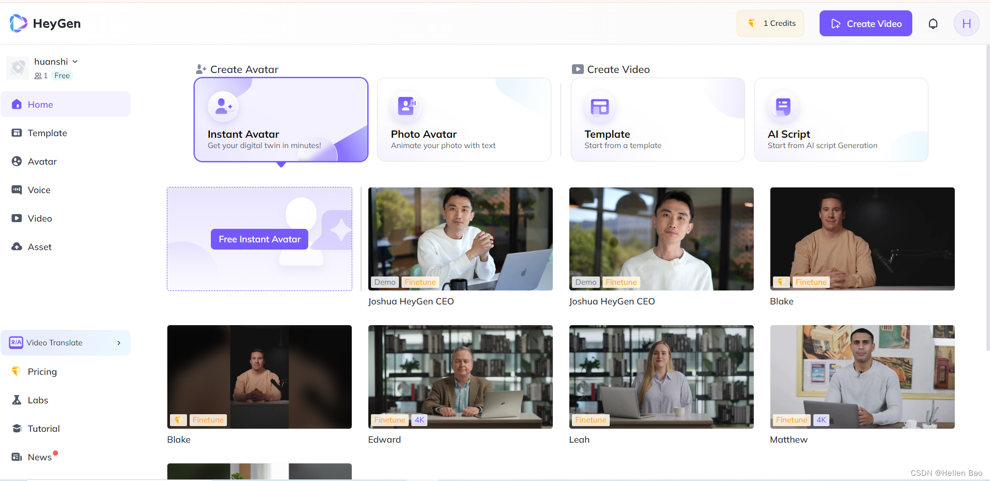Click the Create Avatar heading icon

201,69
